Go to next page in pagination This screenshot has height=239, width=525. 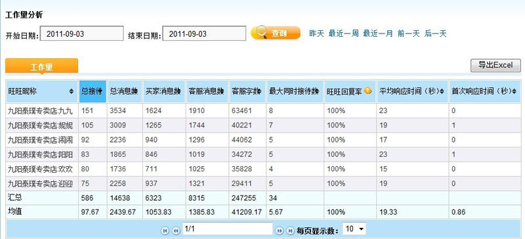[x=280, y=230]
